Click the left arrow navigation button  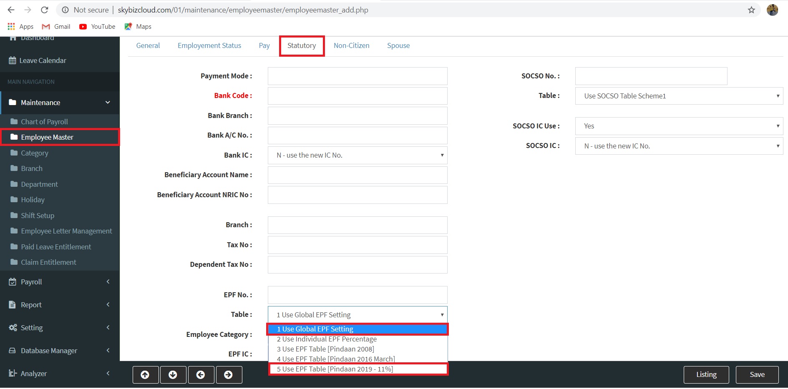click(201, 375)
